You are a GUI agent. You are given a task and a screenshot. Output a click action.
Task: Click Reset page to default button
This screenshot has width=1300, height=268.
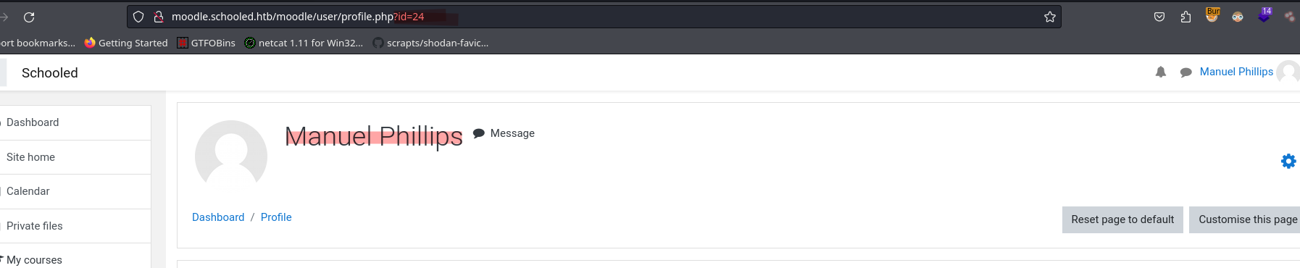[x=1122, y=219]
